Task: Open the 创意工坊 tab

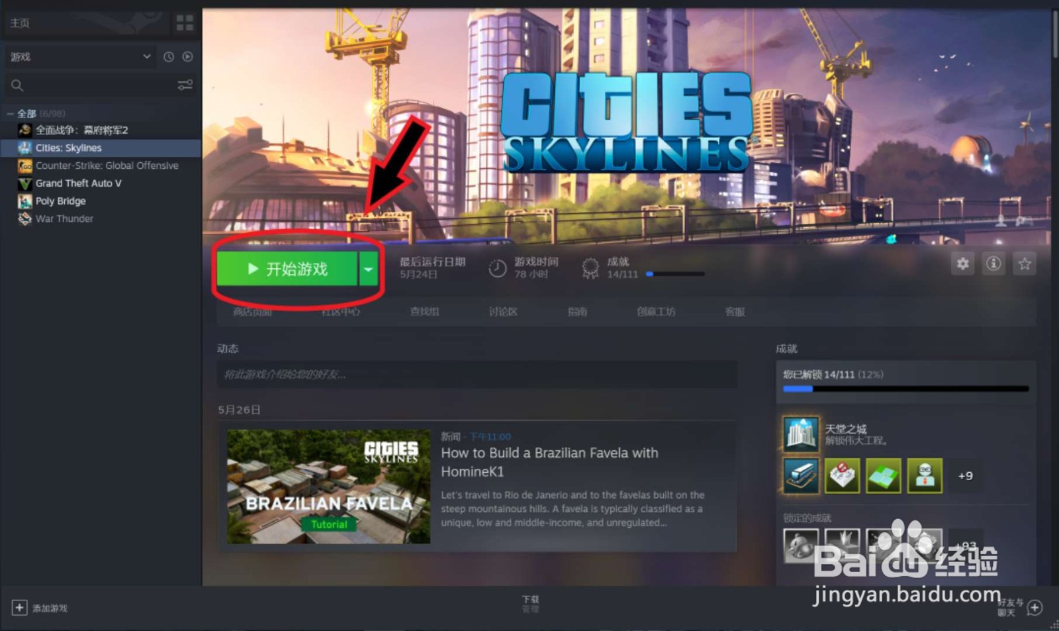Action: [x=656, y=311]
